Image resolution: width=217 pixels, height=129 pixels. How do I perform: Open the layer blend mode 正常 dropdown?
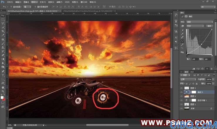click(188, 79)
